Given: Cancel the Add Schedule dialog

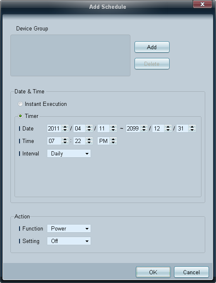Looking at the screenshot, I should coord(191,272).
